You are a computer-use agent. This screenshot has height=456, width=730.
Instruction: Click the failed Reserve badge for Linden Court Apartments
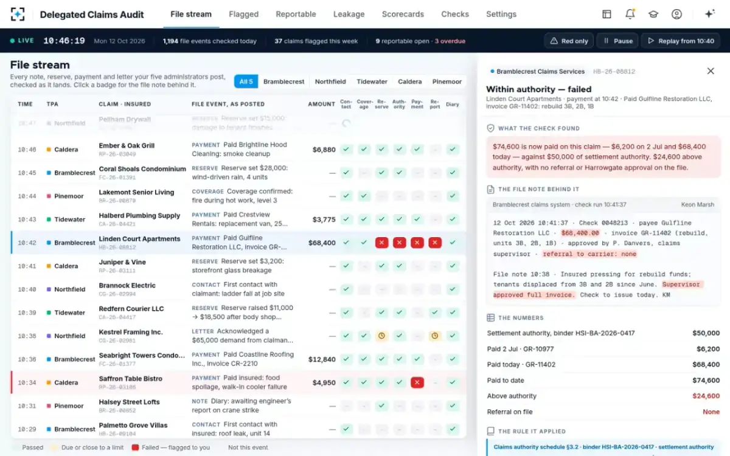381,243
